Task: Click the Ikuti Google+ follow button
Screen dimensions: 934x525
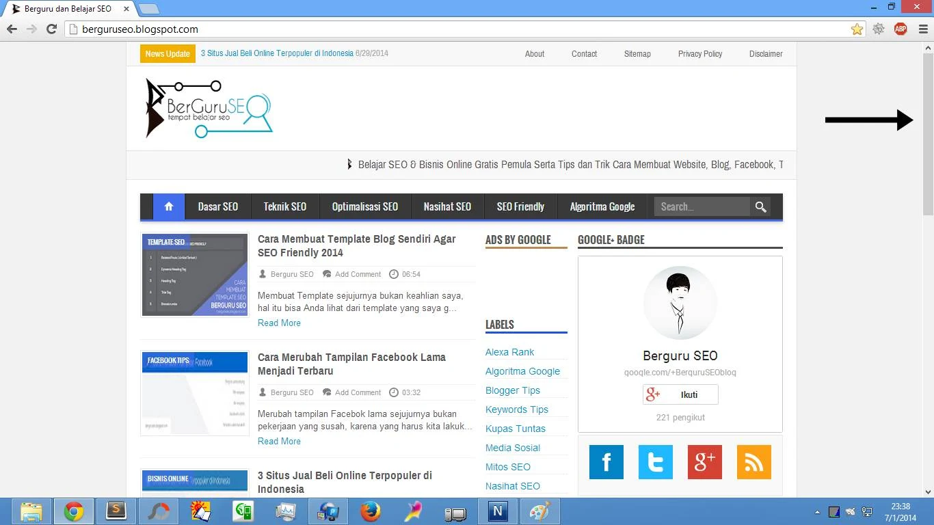Action: tap(680, 394)
